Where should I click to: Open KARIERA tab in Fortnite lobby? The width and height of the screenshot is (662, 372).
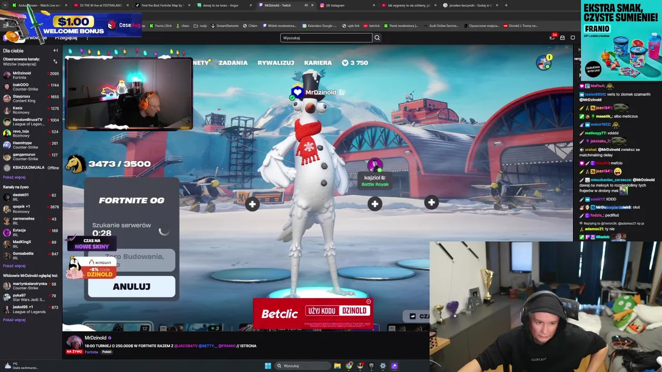(318, 63)
